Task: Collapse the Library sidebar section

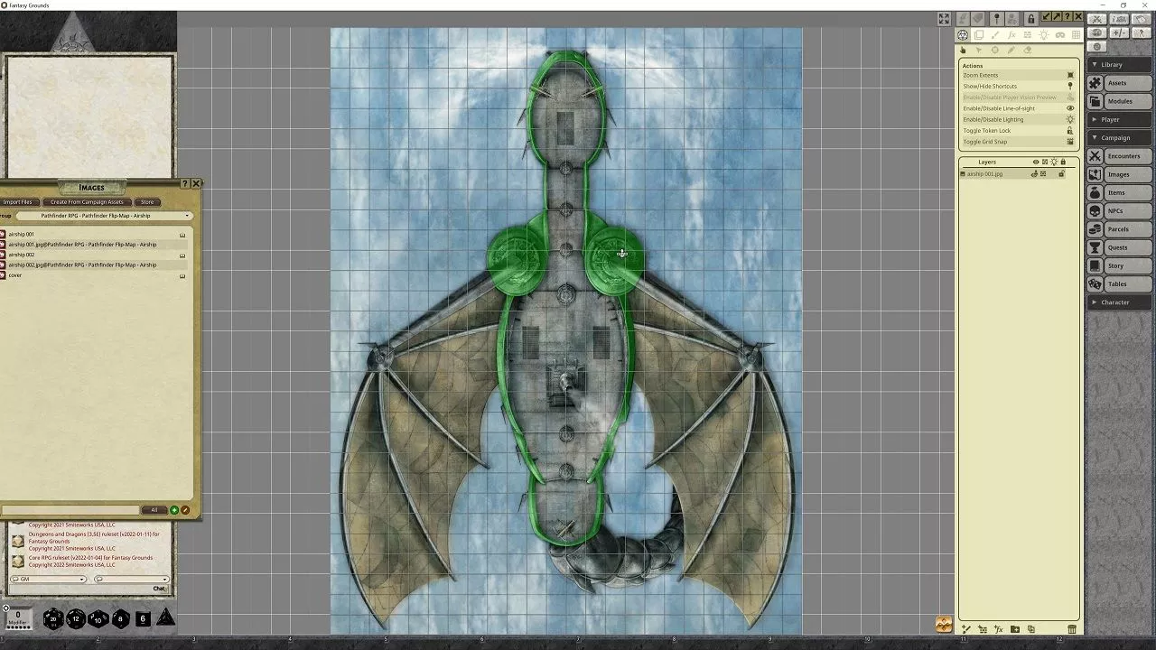Action: (1120, 64)
